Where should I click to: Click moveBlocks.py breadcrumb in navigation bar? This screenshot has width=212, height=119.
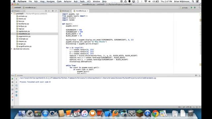point(29,8)
